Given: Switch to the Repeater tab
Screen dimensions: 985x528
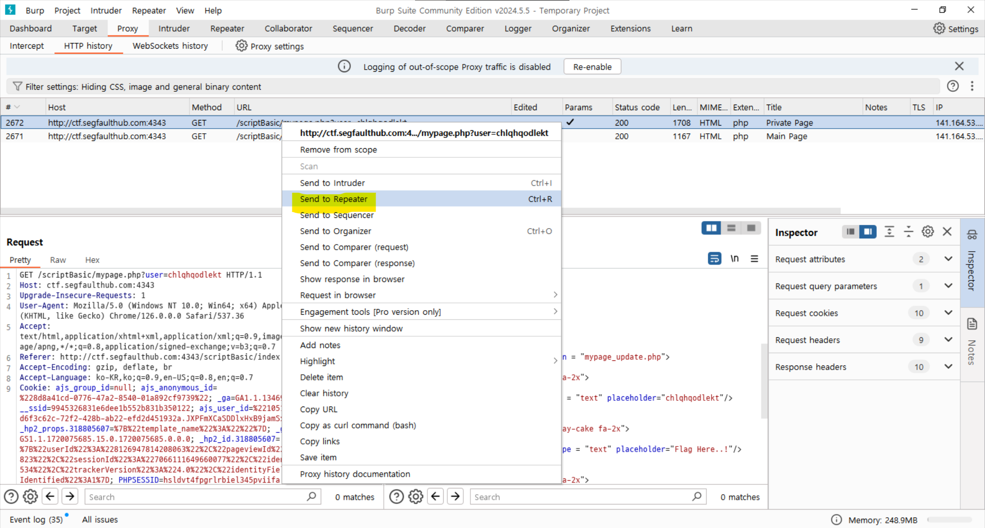Looking at the screenshot, I should (x=227, y=29).
